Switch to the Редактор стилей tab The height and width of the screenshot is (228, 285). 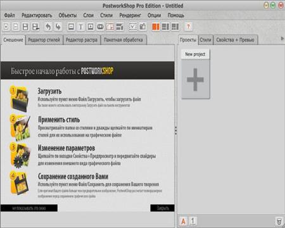[44, 40]
